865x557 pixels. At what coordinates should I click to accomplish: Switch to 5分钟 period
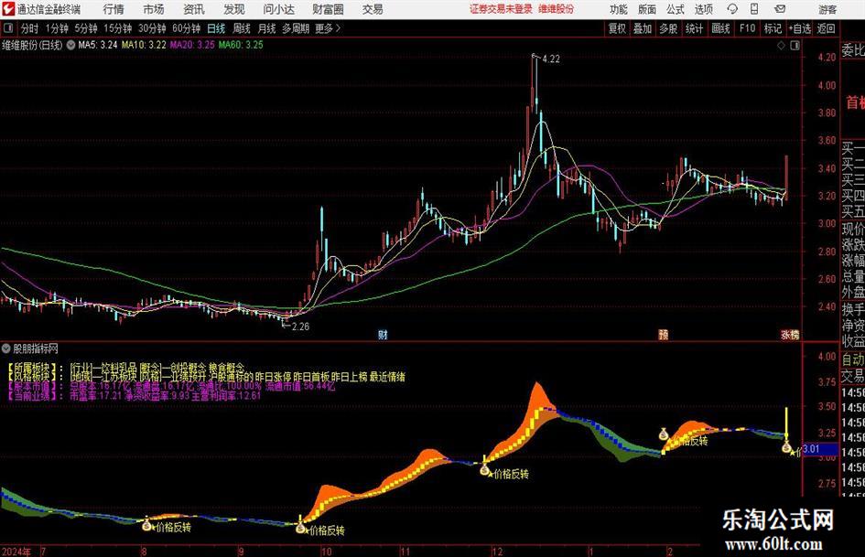point(85,28)
